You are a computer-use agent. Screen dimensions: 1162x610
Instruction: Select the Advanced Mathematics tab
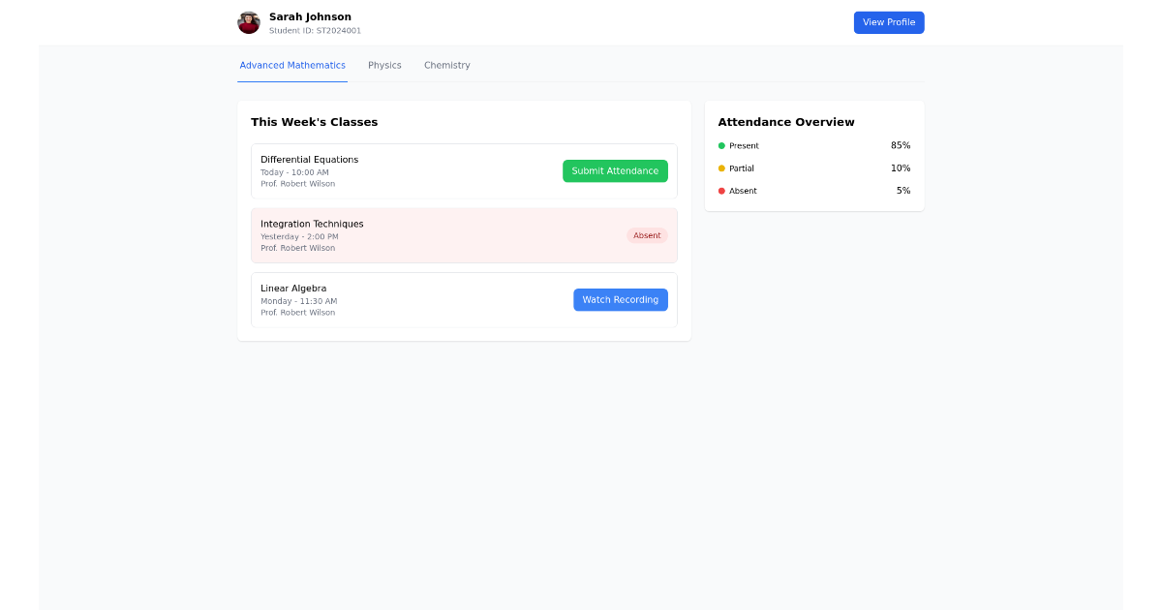coord(292,65)
